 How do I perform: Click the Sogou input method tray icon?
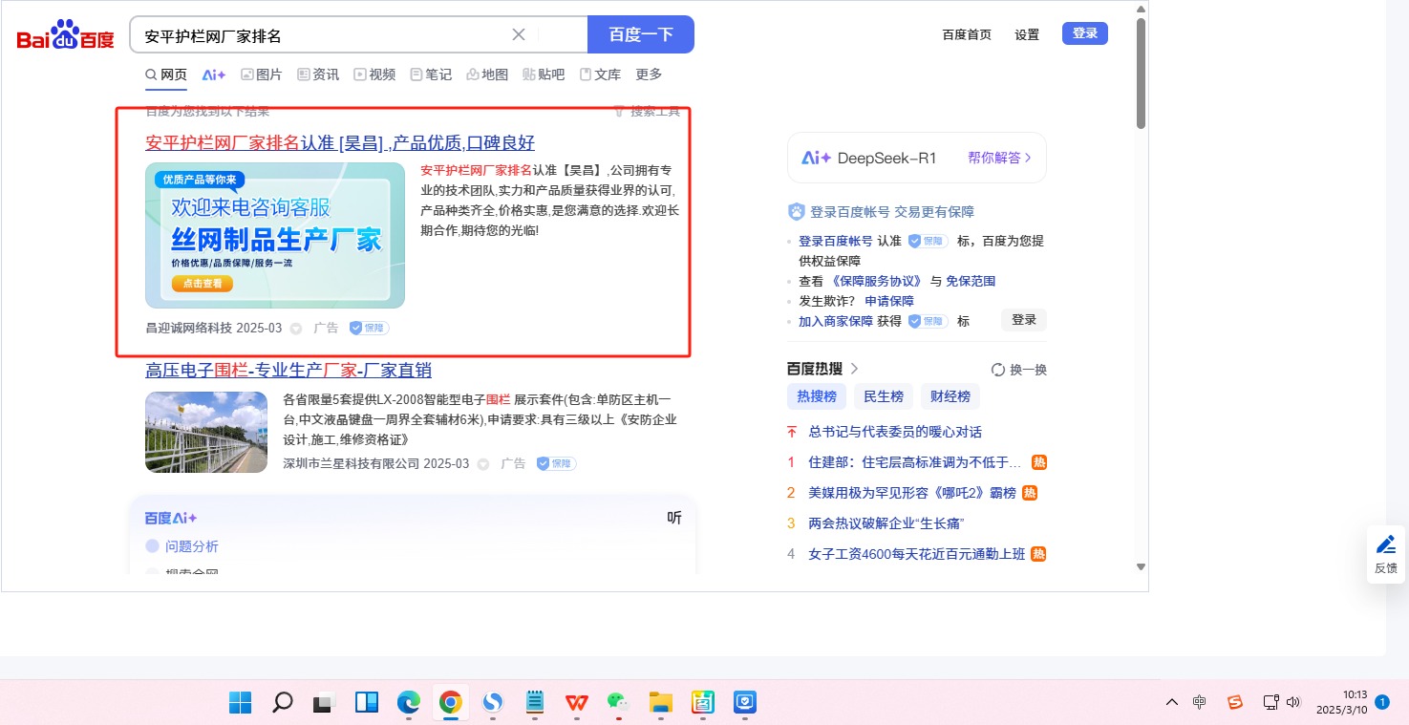[1235, 702]
